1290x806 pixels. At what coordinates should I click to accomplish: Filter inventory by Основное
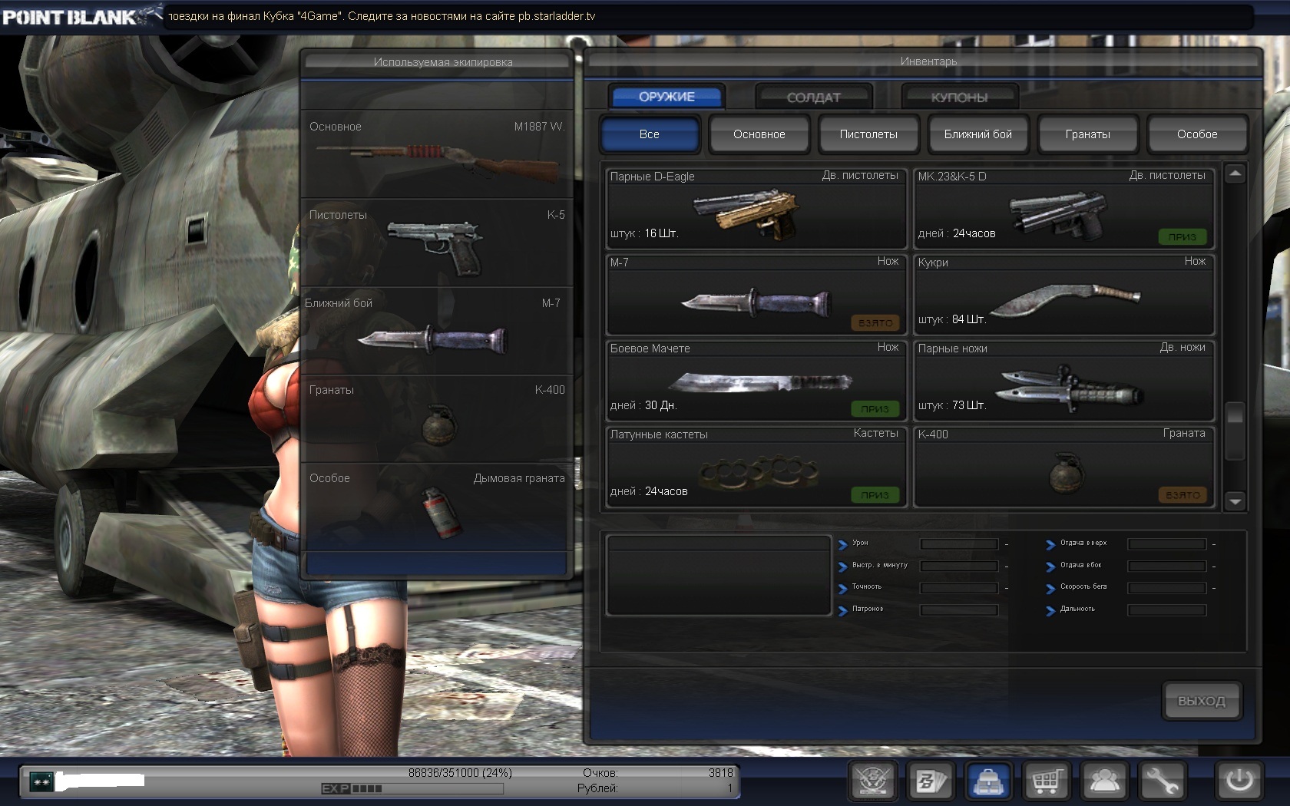(759, 134)
